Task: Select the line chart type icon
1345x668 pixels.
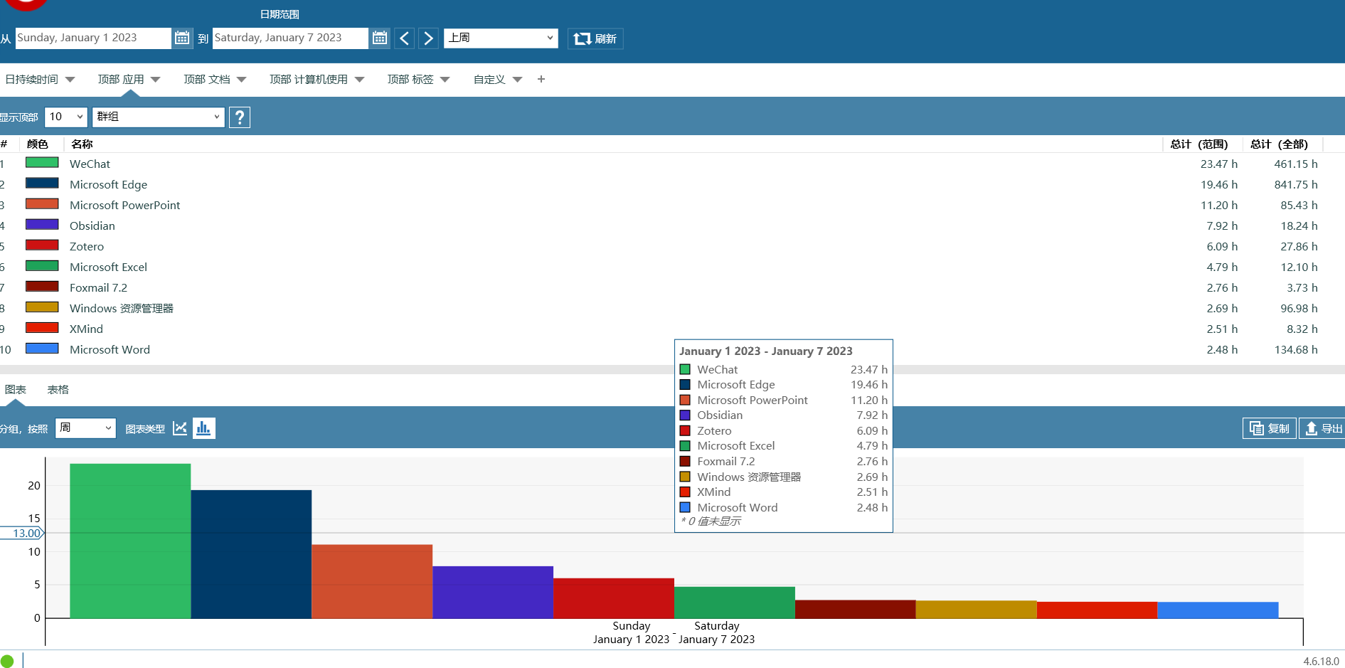Action: click(180, 428)
